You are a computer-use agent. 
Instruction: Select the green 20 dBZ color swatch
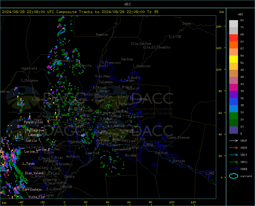[x=233, y=116]
